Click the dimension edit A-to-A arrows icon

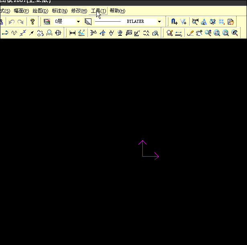point(146,33)
